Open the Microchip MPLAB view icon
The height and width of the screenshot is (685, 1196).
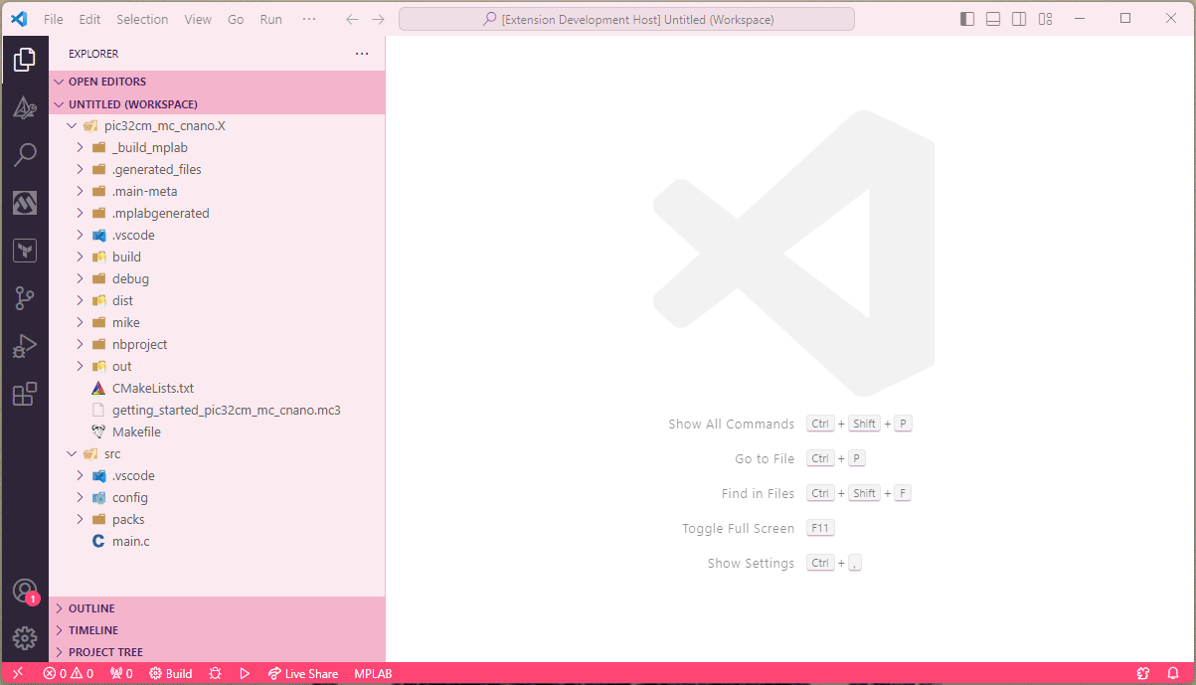pyautogui.click(x=25, y=203)
